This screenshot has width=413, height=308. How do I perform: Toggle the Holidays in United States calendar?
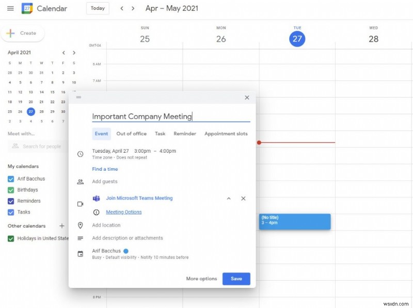(11, 239)
